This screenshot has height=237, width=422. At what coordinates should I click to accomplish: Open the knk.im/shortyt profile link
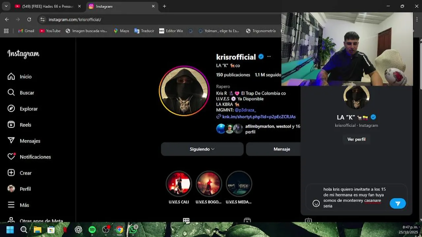pos(259,117)
